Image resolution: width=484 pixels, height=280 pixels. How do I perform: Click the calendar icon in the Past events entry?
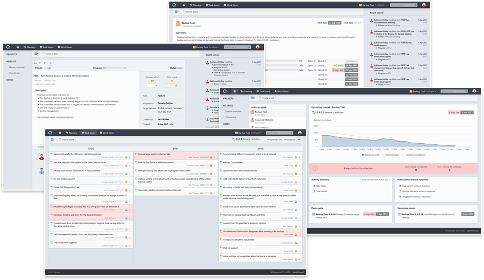click(313, 214)
